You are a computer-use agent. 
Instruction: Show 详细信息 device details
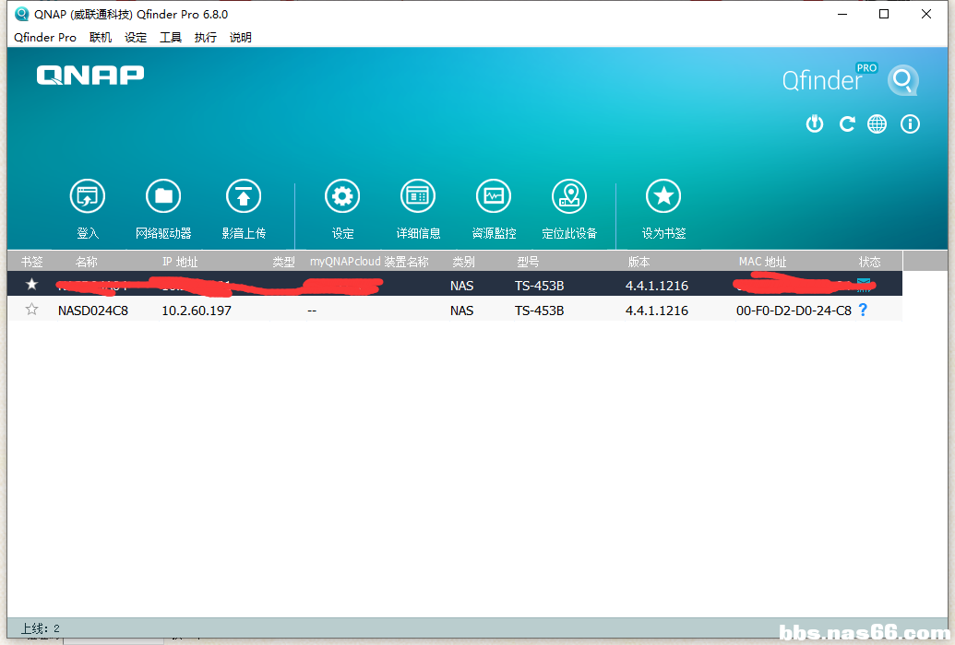coord(418,196)
